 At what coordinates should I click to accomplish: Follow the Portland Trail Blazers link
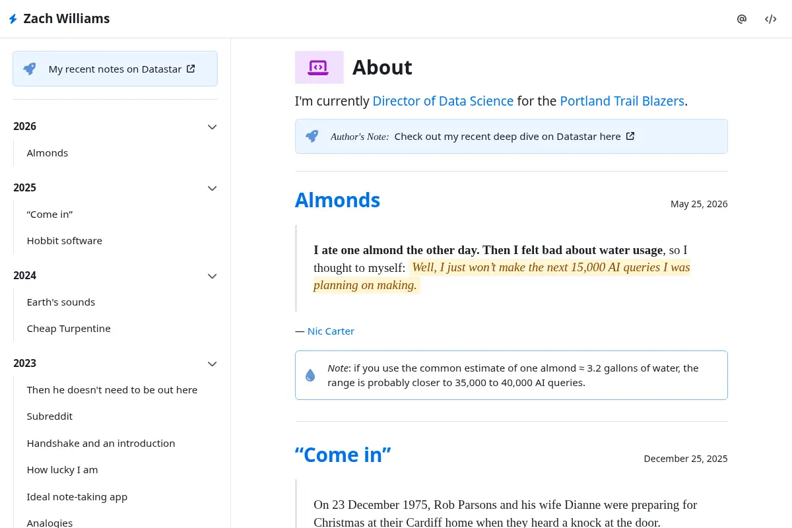click(622, 101)
